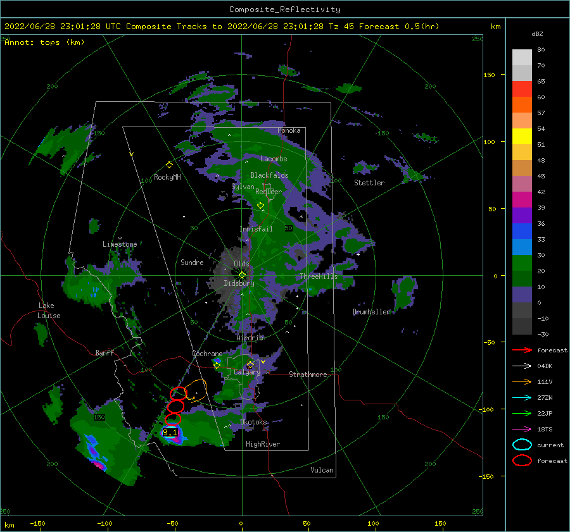Click the red 65 dBZ color swatch

[x=522, y=89]
